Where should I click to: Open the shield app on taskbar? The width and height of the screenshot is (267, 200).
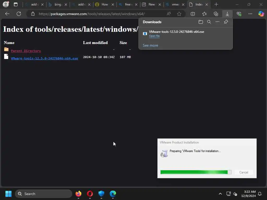(x=101, y=194)
